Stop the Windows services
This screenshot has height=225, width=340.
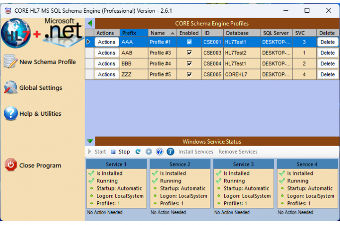point(121,152)
